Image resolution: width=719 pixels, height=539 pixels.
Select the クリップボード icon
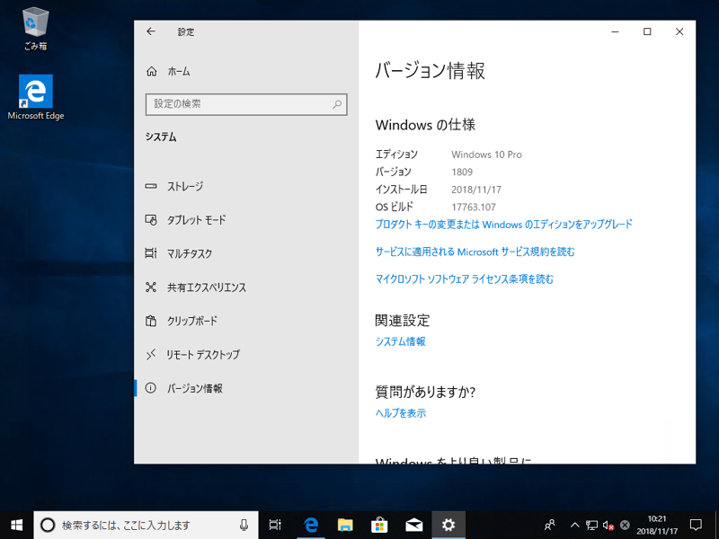(151, 321)
